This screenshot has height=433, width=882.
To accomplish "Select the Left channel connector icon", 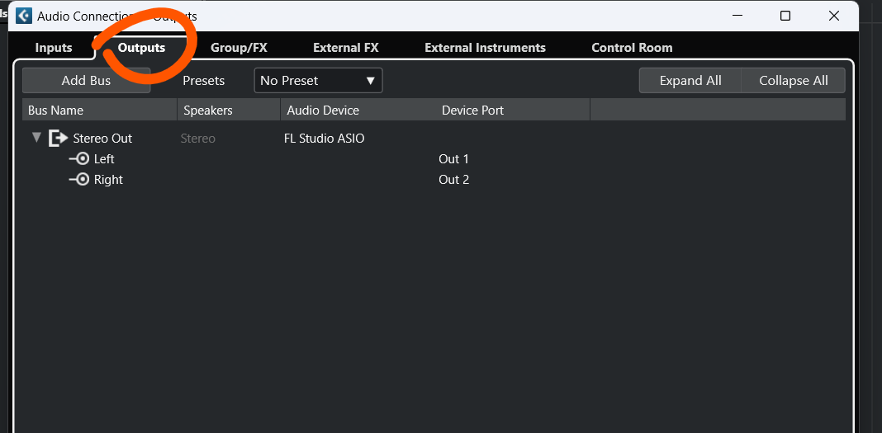I will [x=79, y=159].
